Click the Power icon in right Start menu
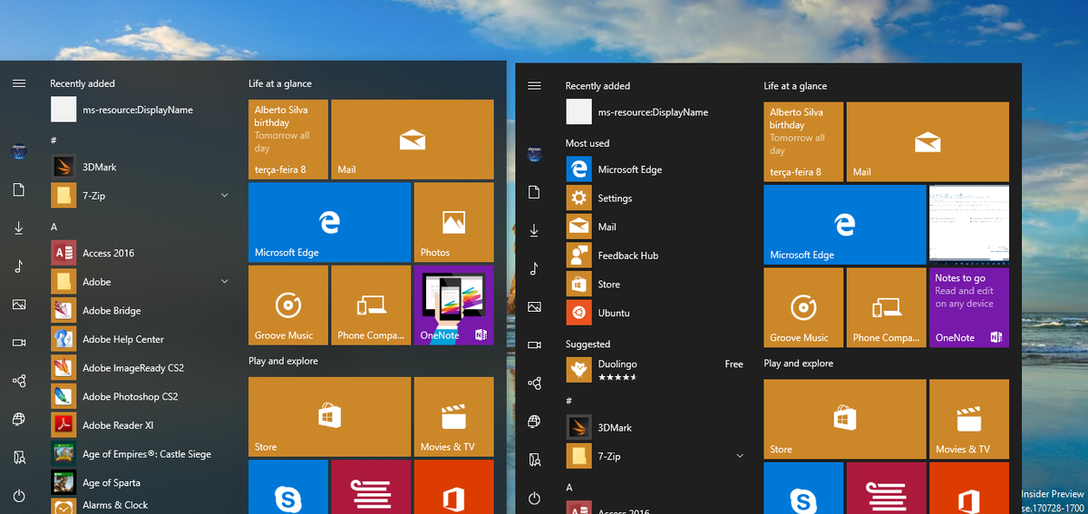This screenshot has height=514, width=1088. point(534,499)
